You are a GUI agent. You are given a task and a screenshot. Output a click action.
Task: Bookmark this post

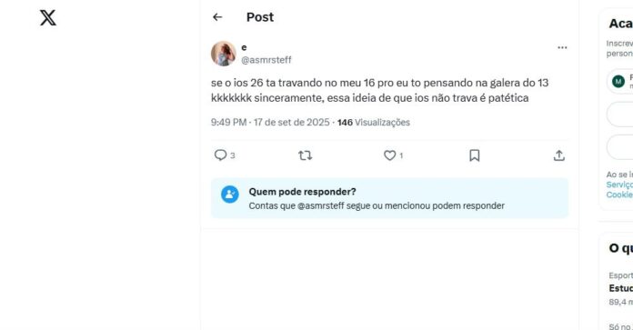point(475,155)
